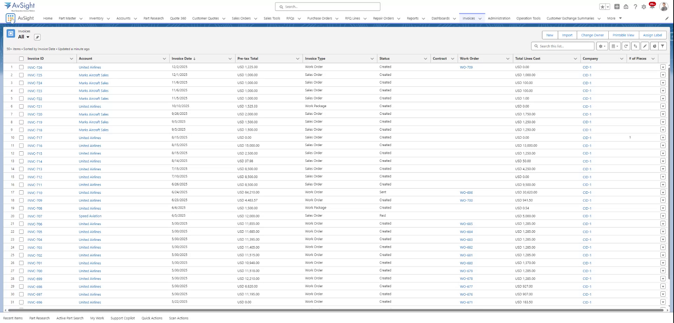Check the checkbox for INVC-726
The image size is (674, 323).
tap(21, 67)
